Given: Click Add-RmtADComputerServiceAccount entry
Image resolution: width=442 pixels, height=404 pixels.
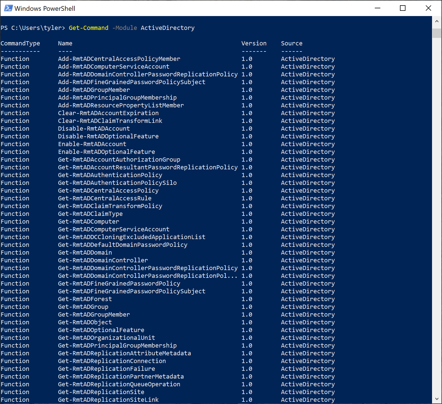Looking at the screenshot, I should (114, 67).
